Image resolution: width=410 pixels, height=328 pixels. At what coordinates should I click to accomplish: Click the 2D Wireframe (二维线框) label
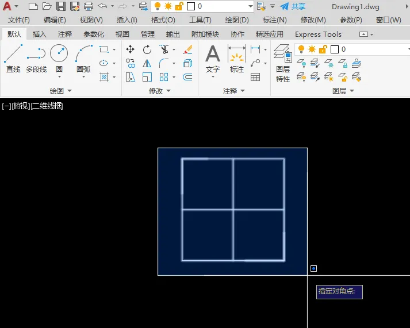point(47,106)
